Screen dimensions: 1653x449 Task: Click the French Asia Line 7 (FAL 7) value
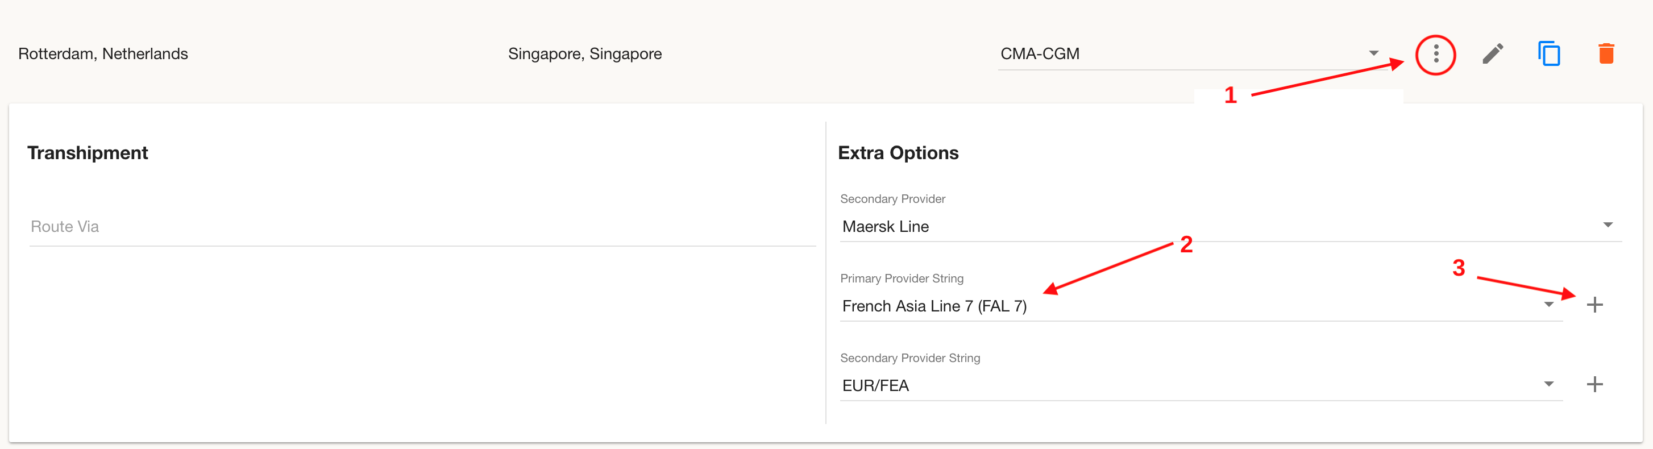934,306
